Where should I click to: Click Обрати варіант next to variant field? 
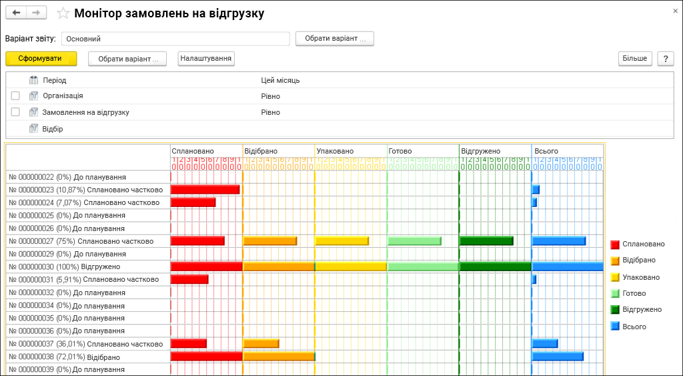coord(335,38)
